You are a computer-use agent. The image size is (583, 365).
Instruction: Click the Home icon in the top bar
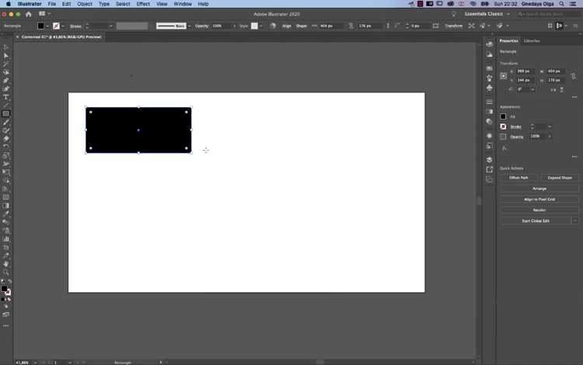click(29, 14)
